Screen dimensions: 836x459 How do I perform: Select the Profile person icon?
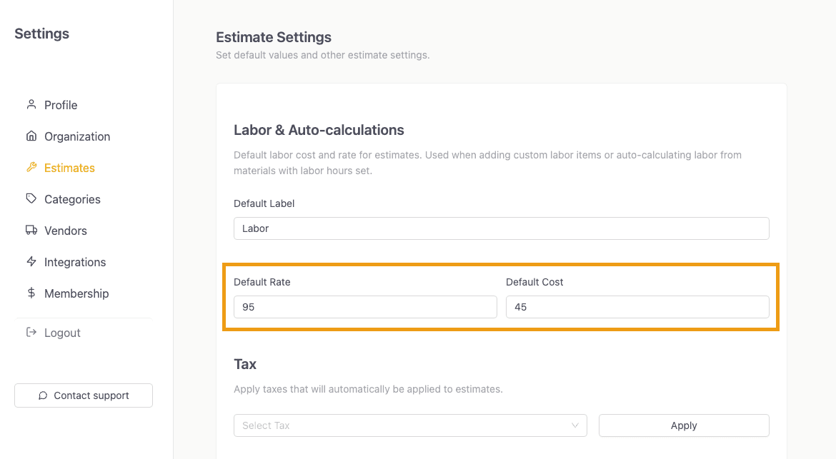31,105
